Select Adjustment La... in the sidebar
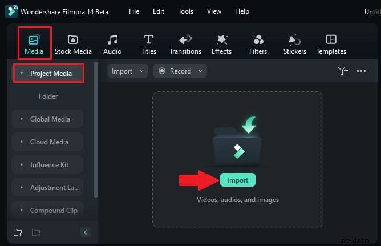The width and height of the screenshot is (381, 246). point(48,187)
